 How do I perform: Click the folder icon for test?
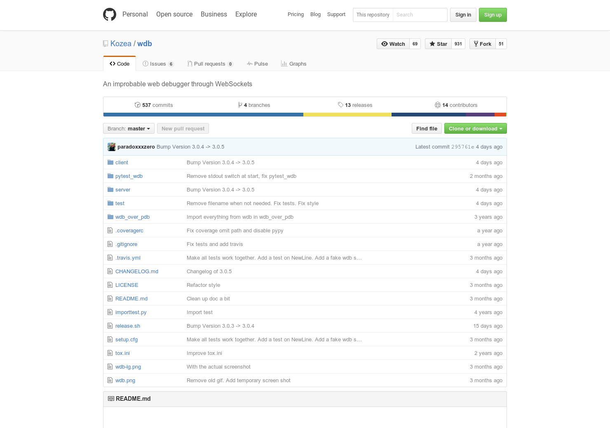coord(110,203)
